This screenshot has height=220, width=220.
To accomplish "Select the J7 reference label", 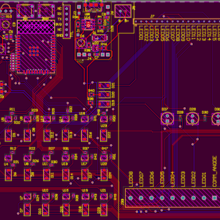I will pos(152,16).
